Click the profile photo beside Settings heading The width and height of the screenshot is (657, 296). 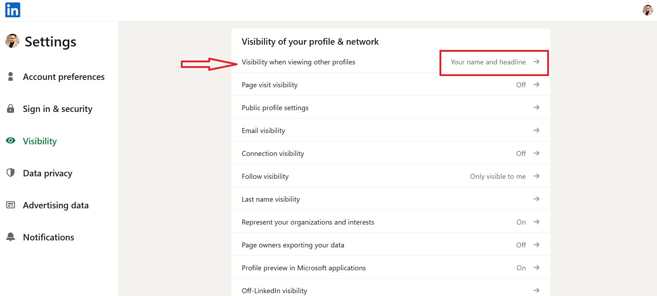click(12, 41)
